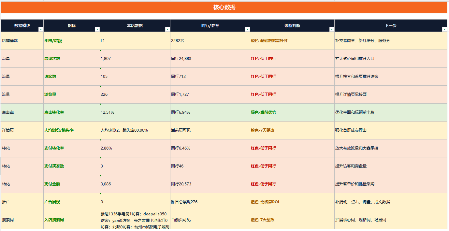This screenshot has height=231, width=449.
Task: Select 强化首屏成交理由 cell
Action: click(391, 131)
